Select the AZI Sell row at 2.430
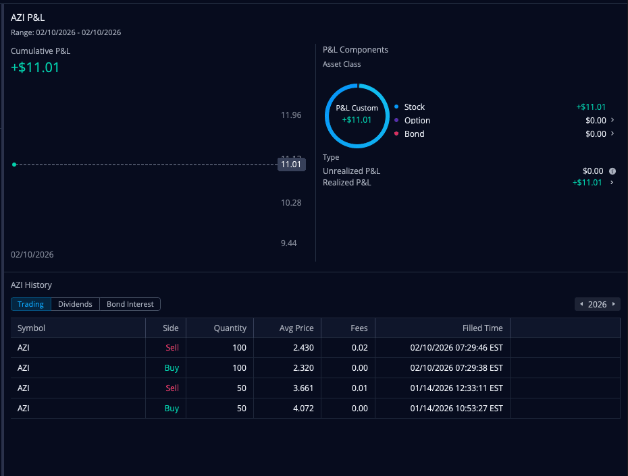The height and width of the screenshot is (476, 628). click(x=315, y=348)
